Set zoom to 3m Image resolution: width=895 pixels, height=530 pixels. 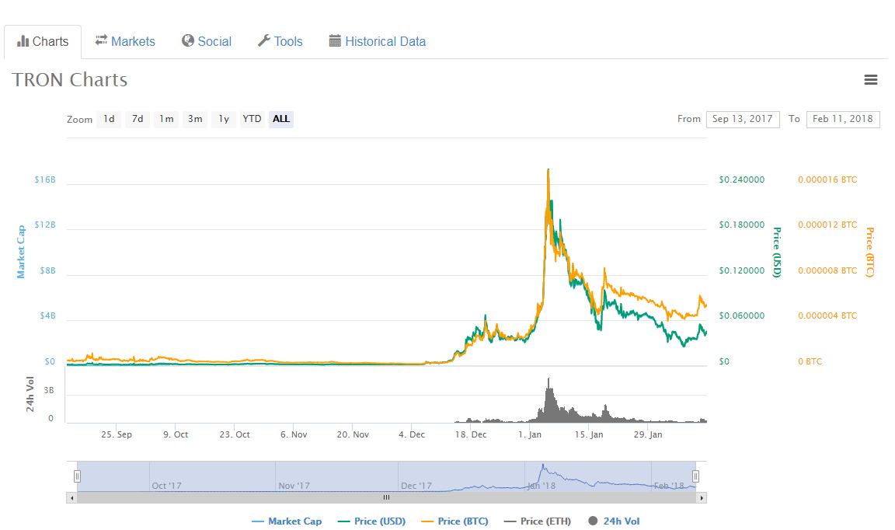[x=195, y=119]
